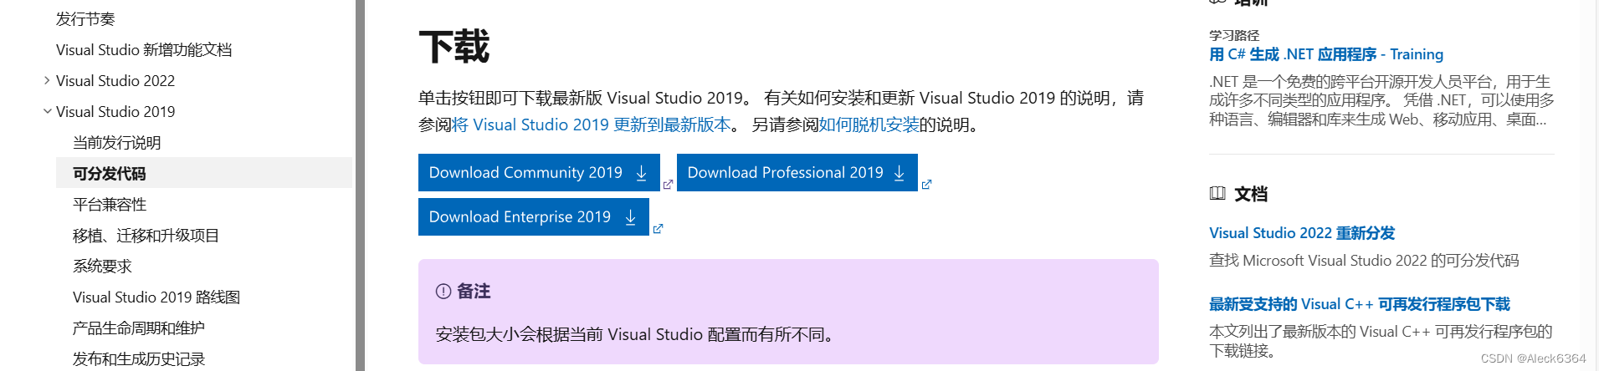Click download arrow icon on Enterprise button
Screen dimensions: 1599x371
tap(631, 217)
